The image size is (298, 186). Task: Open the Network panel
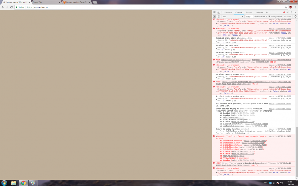pos(259,12)
